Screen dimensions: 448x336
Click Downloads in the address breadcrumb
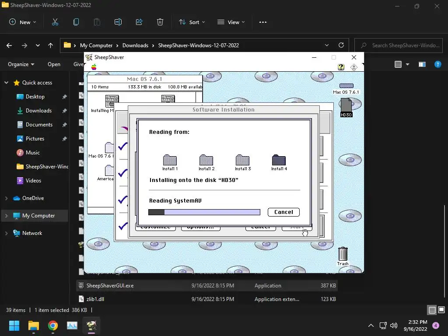click(136, 45)
